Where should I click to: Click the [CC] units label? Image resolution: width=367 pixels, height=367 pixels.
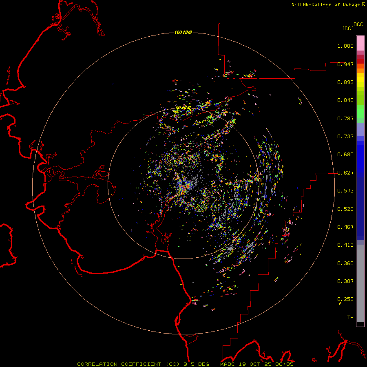[x=348, y=28]
